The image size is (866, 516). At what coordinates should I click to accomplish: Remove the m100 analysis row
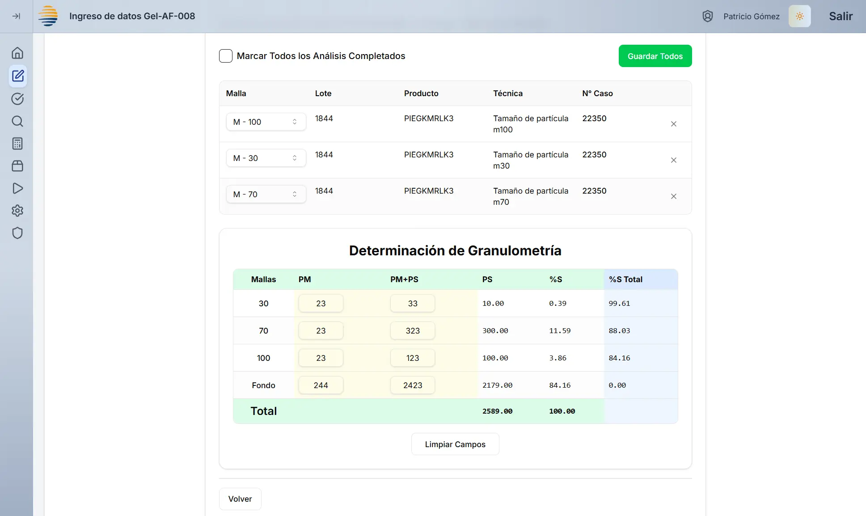click(x=673, y=124)
